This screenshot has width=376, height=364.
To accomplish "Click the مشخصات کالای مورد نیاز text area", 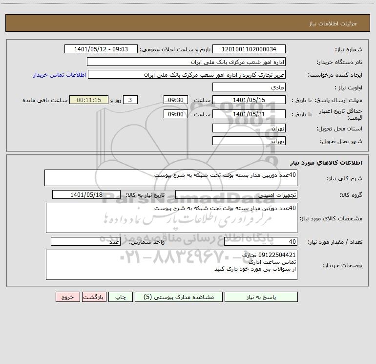I will click(171, 218).
